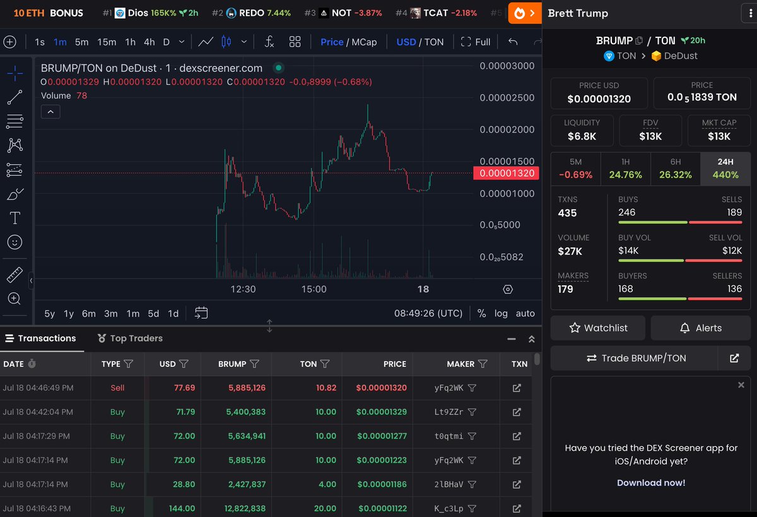The width and height of the screenshot is (757, 517).
Task: Filter the TYPE column
Action: pos(128,364)
